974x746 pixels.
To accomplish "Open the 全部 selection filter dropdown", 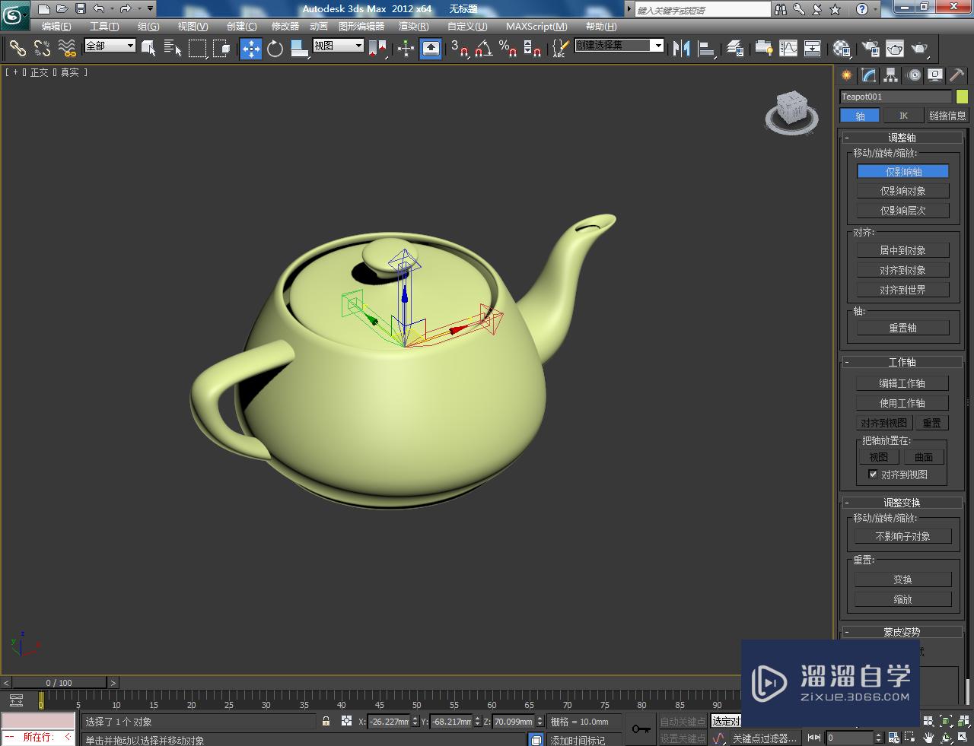I will click(x=110, y=46).
